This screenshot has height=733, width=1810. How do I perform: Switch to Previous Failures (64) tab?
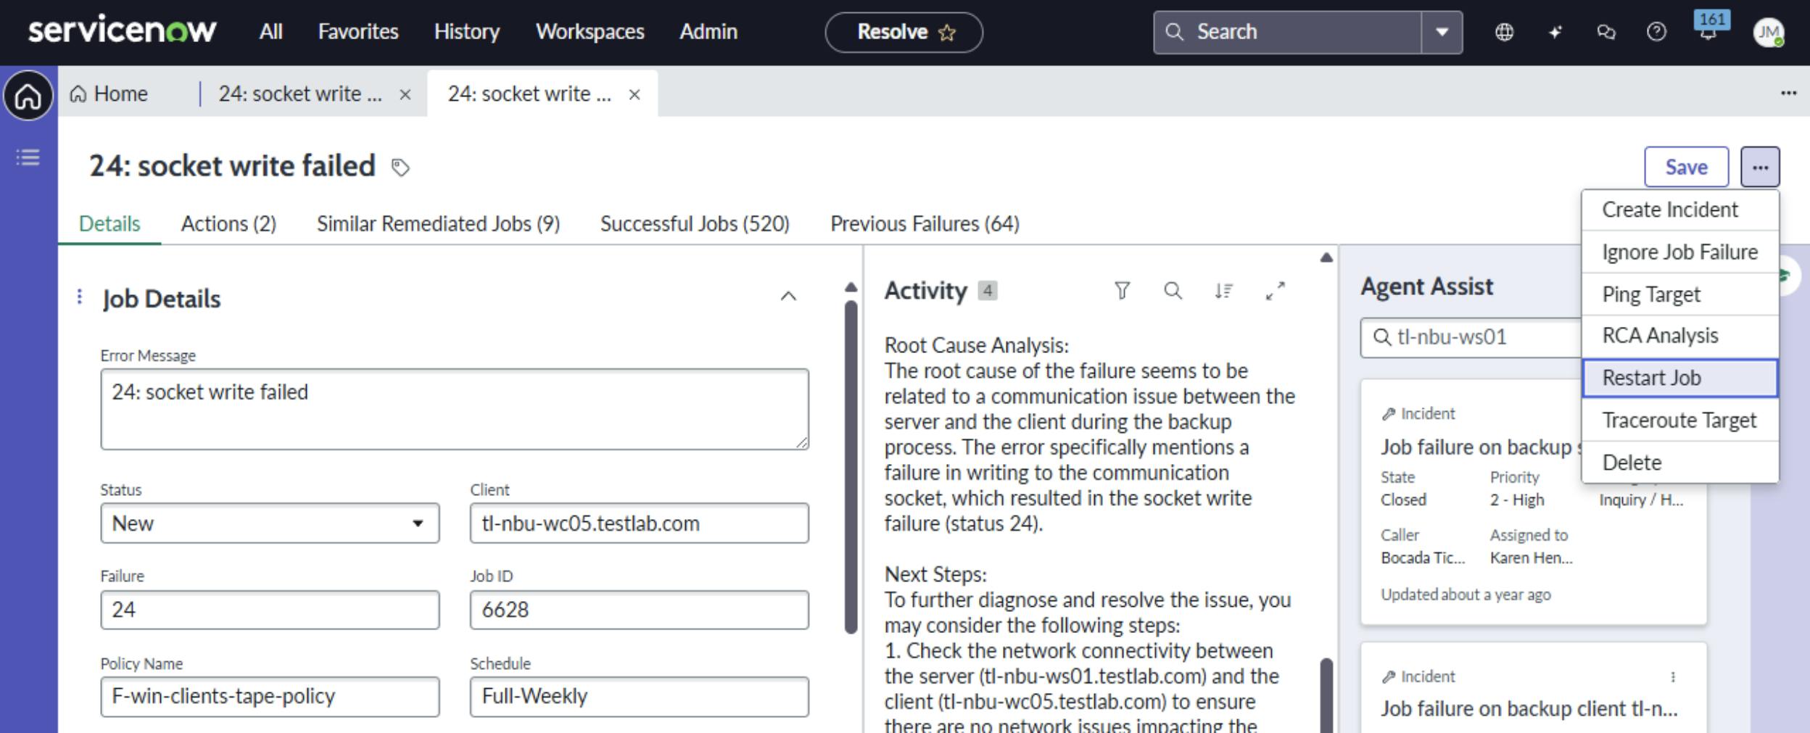925,224
